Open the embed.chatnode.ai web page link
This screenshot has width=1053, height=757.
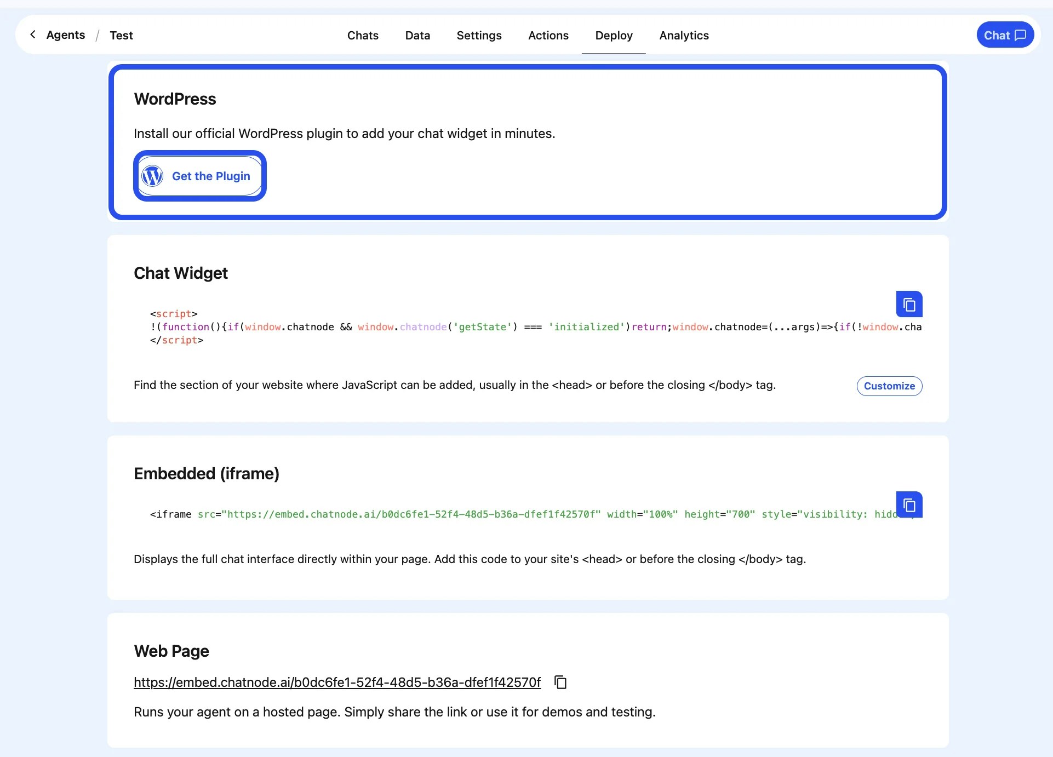point(337,682)
